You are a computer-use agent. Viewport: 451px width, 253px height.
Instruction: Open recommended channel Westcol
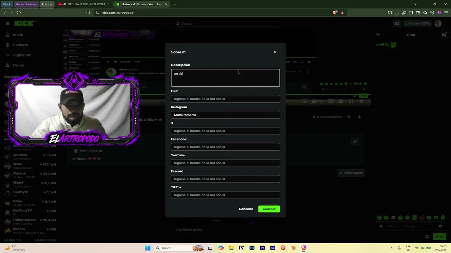(30, 175)
